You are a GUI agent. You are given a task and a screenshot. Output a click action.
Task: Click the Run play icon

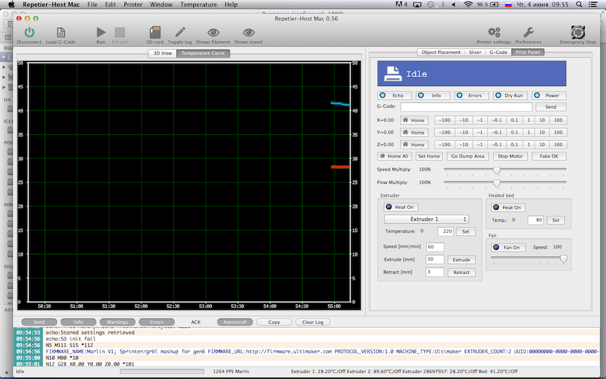point(101,33)
